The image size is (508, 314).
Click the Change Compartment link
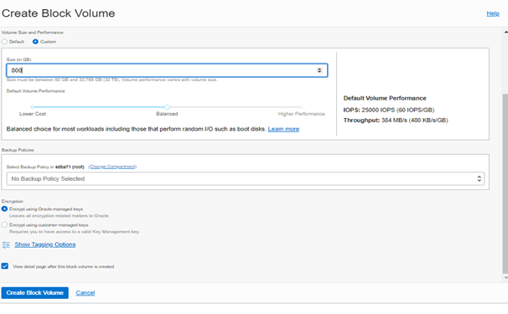[x=112, y=167]
